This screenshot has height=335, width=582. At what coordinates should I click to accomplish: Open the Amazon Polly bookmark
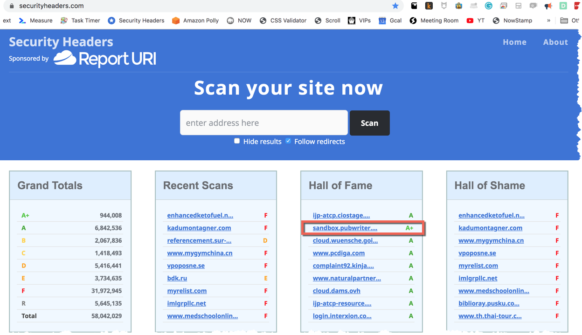195,21
